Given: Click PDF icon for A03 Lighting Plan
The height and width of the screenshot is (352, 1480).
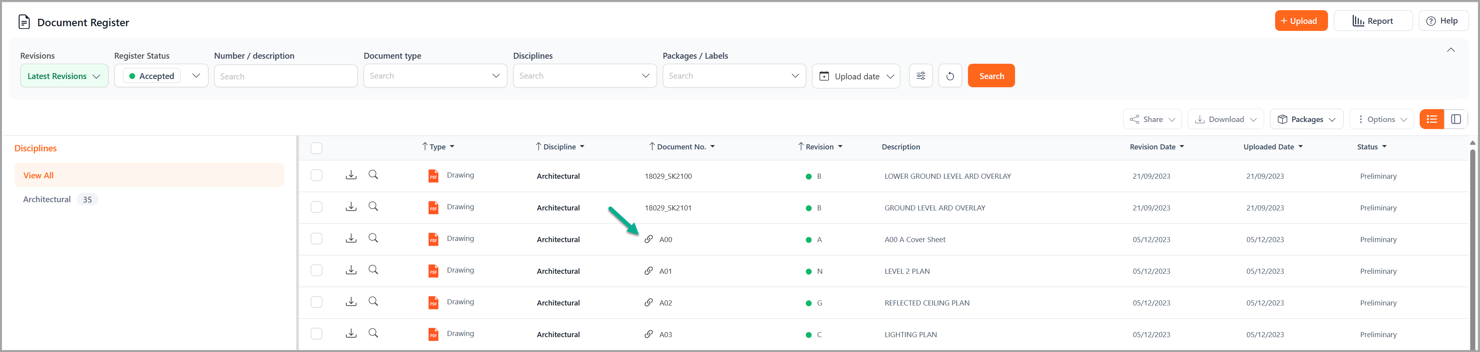Looking at the screenshot, I should point(433,334).
